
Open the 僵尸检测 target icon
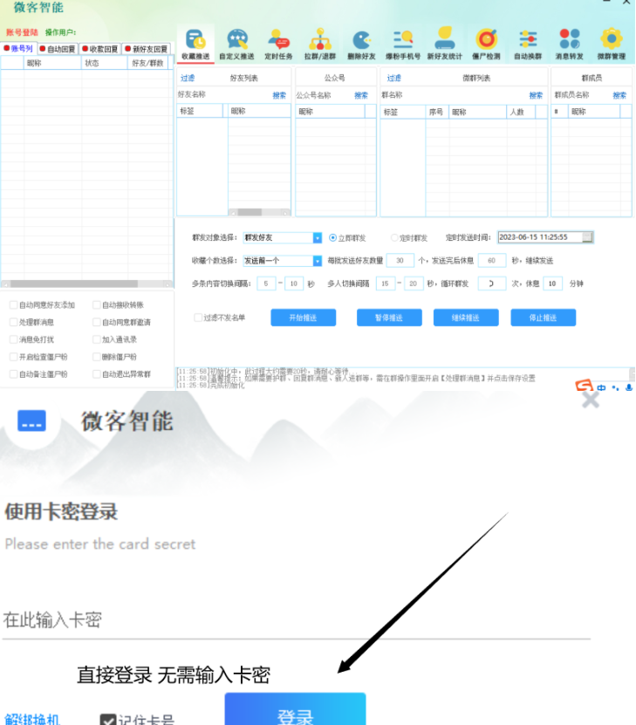click(x=486, y=43)
